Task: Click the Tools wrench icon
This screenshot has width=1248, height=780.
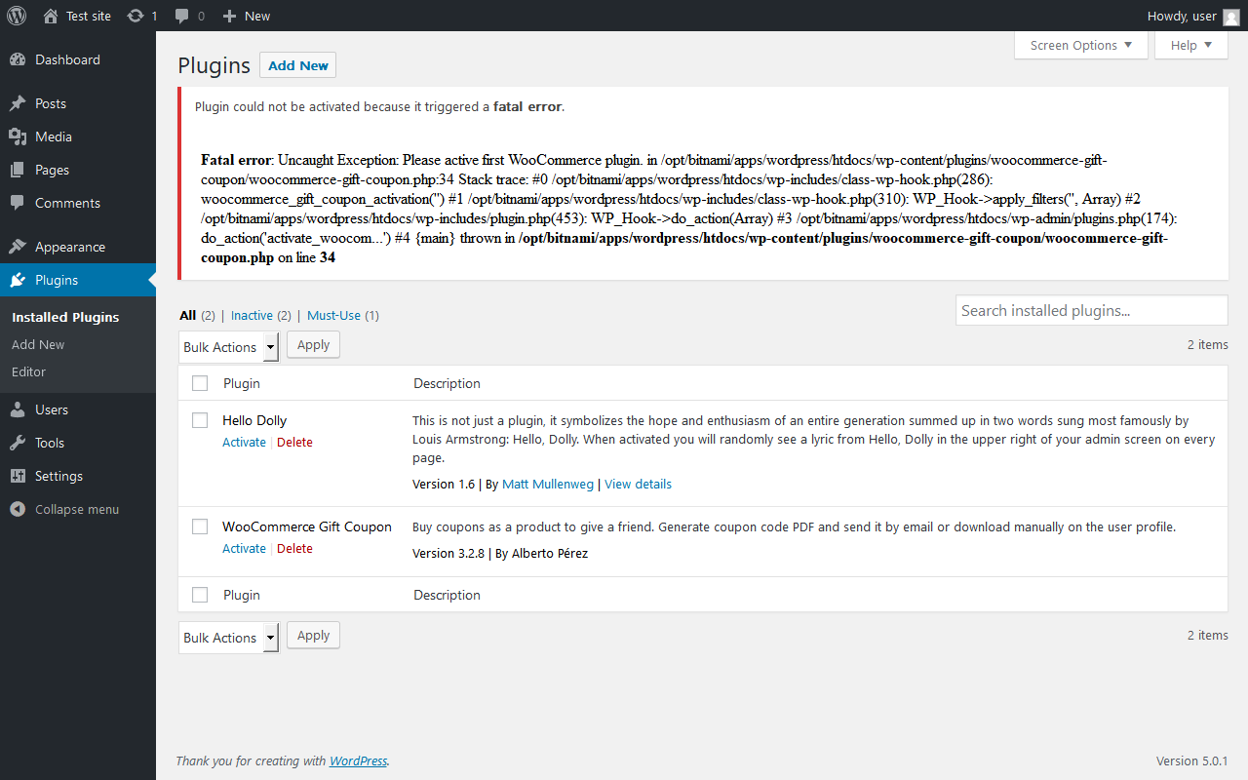Action: point(18,443)
